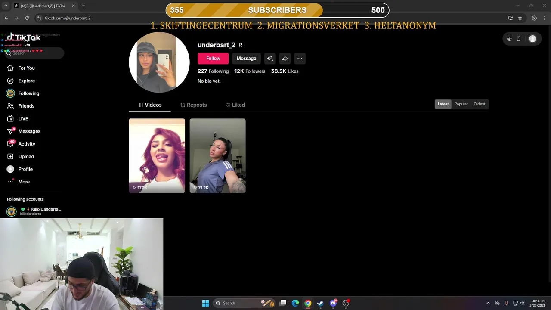Launch Microsoft Edge from taskbar
551x310 pixels.
295,303
